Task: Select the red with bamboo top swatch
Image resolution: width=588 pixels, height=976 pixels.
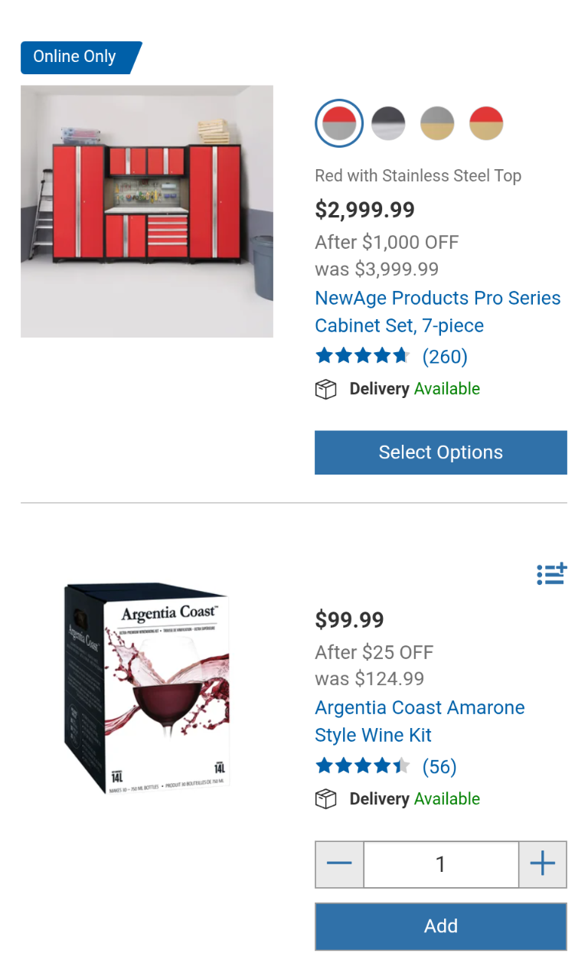Action: 486,123
